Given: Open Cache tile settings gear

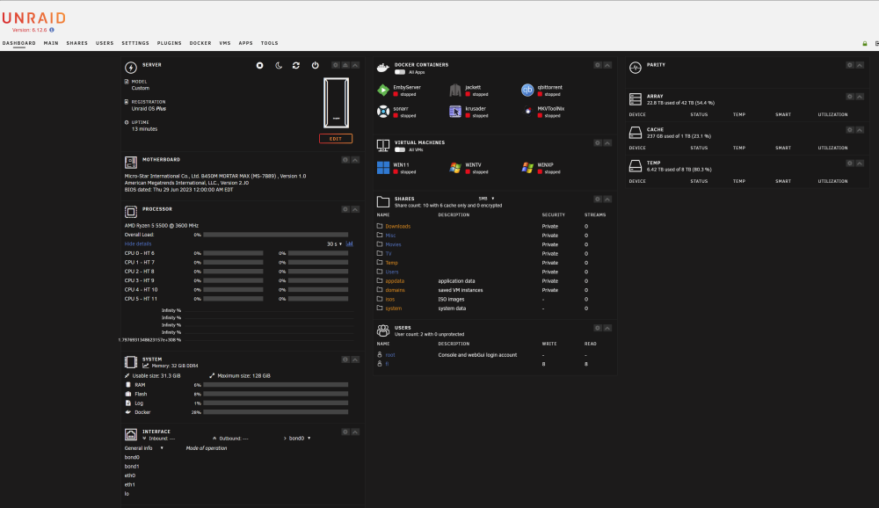Looking at the screenshot, I should coord(850,129).
